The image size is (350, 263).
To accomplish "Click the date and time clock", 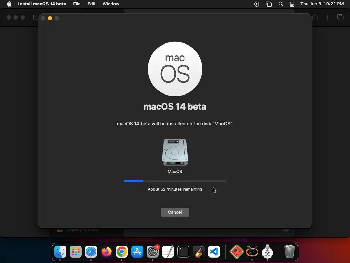I will coord(322,4).
